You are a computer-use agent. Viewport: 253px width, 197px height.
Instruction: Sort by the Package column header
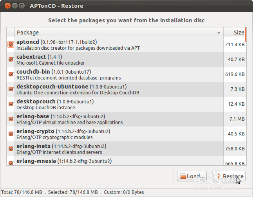(x=117, y=33)
